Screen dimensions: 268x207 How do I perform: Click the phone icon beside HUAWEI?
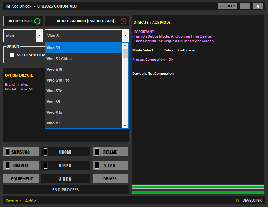pos(8,165)
